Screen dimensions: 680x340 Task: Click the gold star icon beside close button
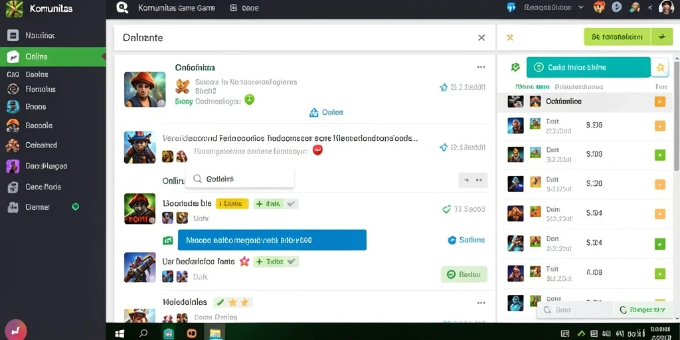pos(510,37)
